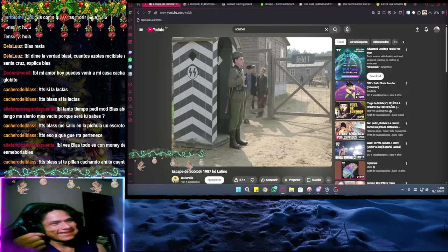Open the YouTube upload/create icon
This screenshot has height=252, width=448.
417,29
